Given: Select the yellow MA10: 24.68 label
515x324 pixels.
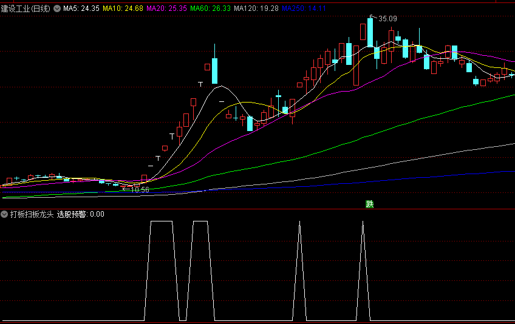Looking at the screenshot, I should coord(123,8).
